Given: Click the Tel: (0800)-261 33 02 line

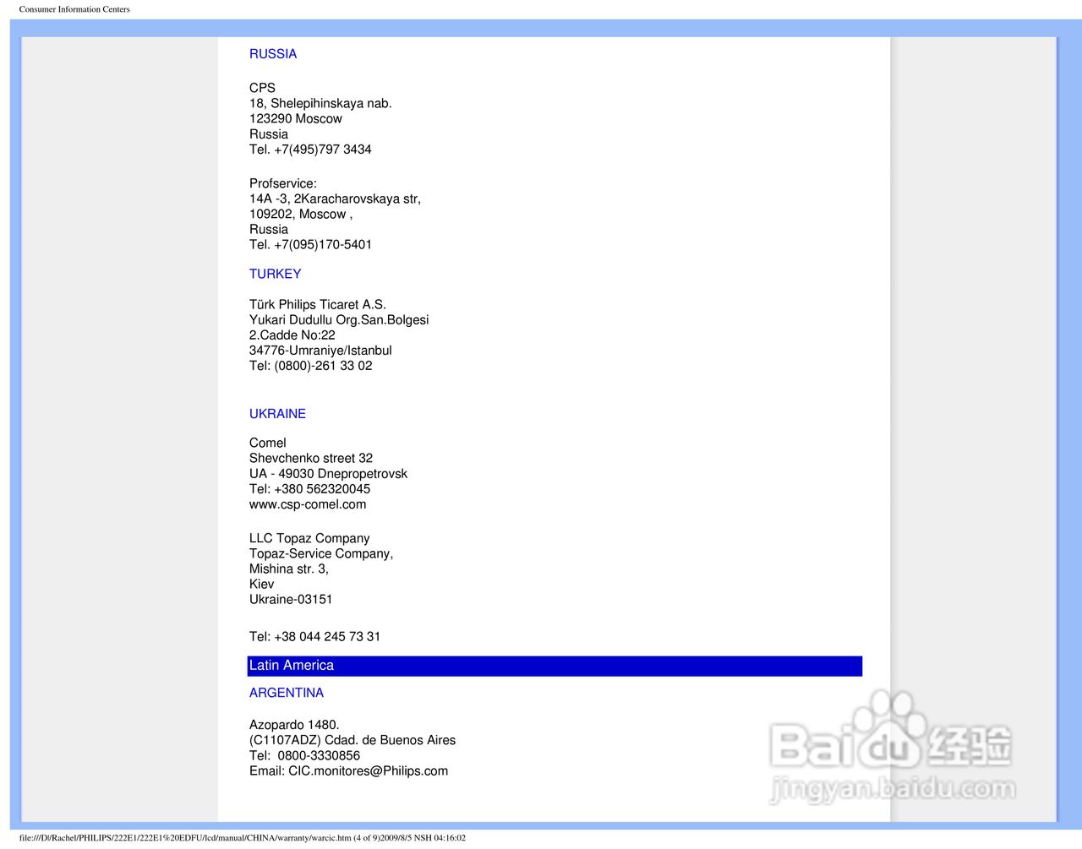Looking at the screenshot, I should tap(310, 366).
